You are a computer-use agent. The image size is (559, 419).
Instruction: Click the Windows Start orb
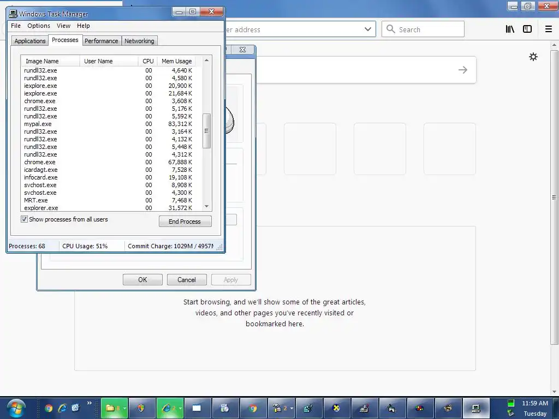click(x=16, y=408)
